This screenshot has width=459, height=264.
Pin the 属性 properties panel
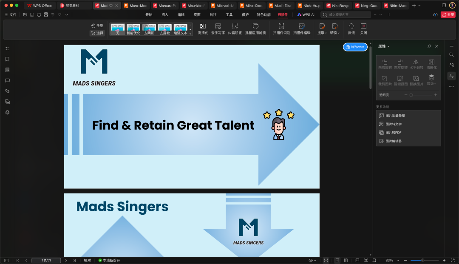click(429, 46)
